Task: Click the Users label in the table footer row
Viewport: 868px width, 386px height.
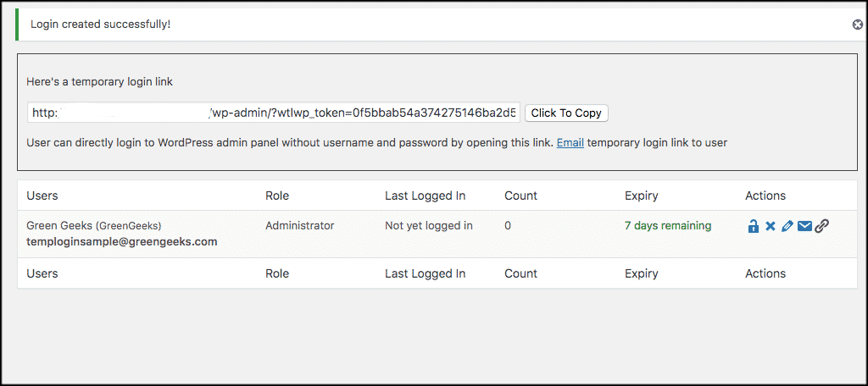Action: pos(42,273)
